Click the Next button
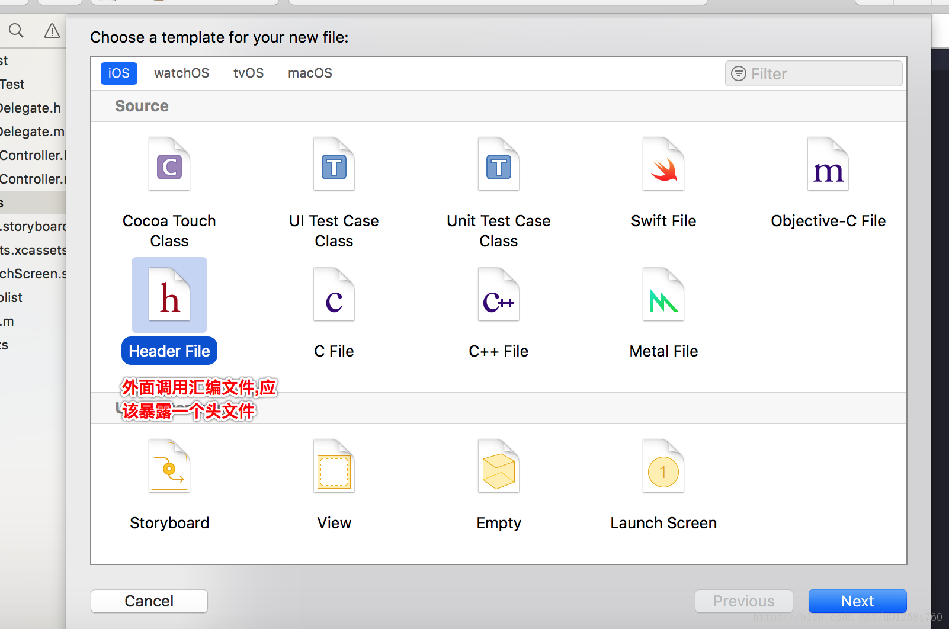The image size is (949, 629). [x=858, y=601]
